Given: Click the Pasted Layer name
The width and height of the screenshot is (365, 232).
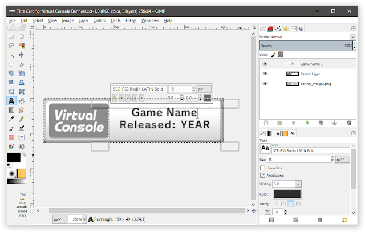Looking at the screenshot, I should click(x=310, y=74).
